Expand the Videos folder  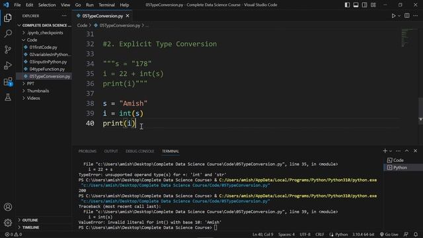pos(44,99)
